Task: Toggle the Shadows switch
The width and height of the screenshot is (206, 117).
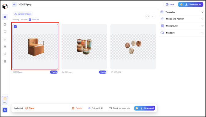Action: [162, 33]
